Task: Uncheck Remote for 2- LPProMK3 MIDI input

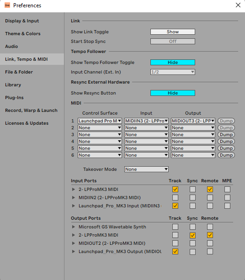Action: coord(210,189)
